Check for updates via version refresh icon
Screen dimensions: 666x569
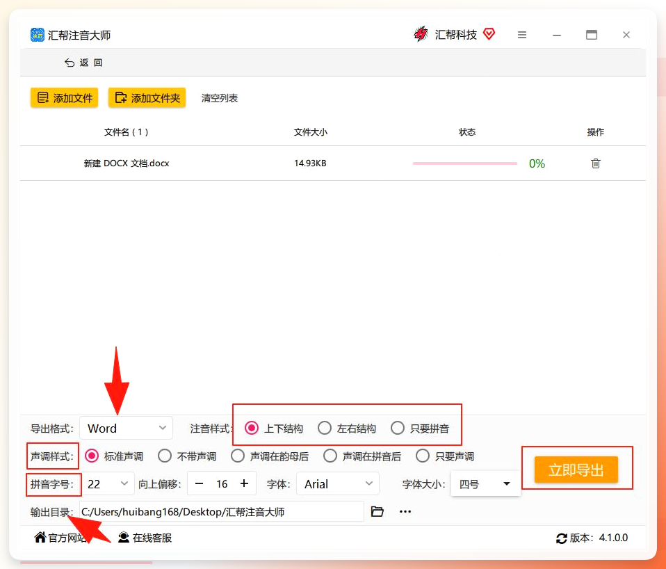562,538
